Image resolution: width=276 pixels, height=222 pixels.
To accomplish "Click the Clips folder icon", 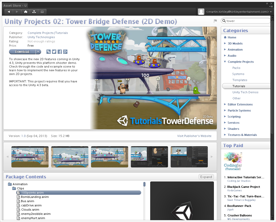I will point(14,188).
